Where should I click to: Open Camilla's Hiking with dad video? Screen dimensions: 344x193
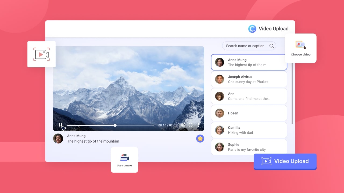249,130
